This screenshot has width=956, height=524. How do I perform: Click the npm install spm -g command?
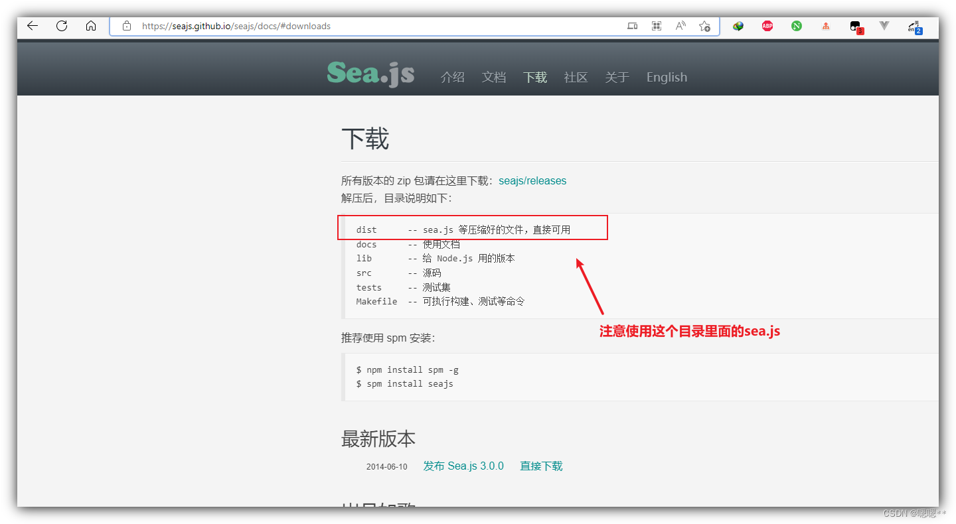(x=408, y=369)
